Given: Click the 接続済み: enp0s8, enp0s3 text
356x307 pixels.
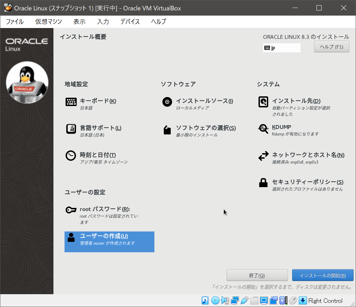Looking at the screenshot, I should [295, 162].
